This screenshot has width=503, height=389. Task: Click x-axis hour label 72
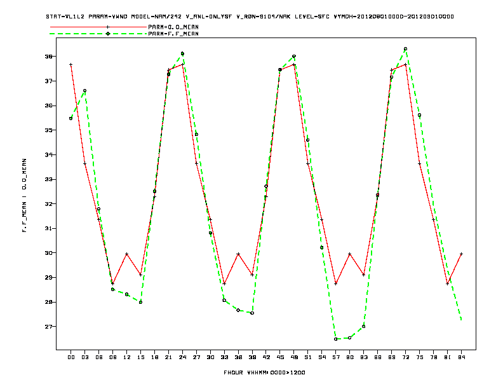point(405,357)
